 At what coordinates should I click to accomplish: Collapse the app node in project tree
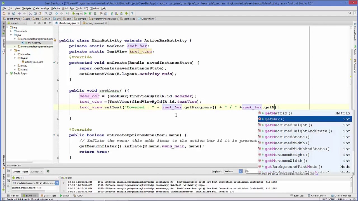[x=7, y=27]
